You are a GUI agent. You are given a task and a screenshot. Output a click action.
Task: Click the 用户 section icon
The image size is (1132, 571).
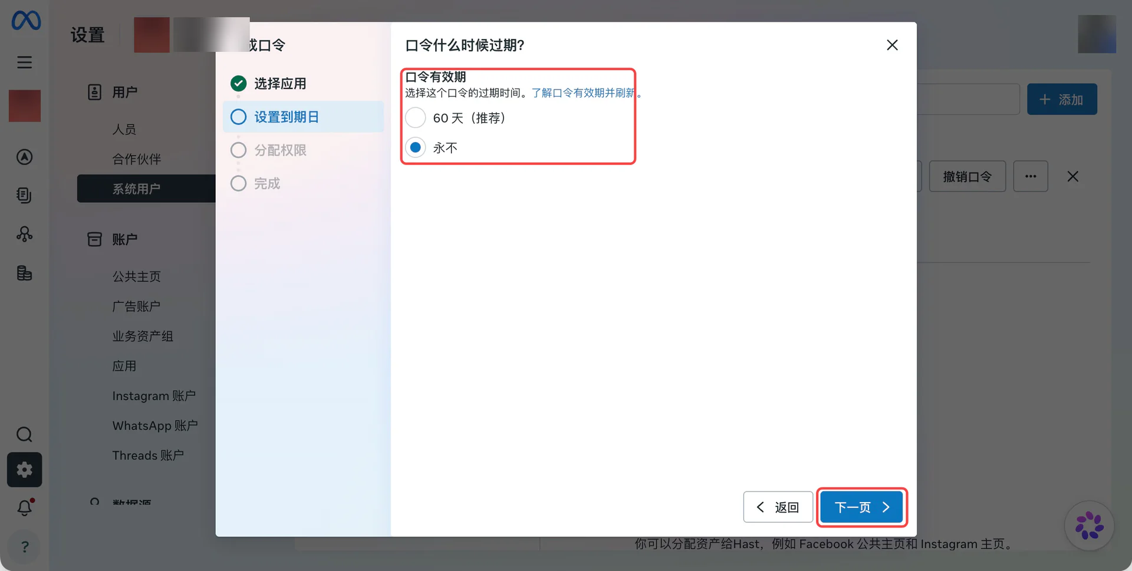[94, 92]
